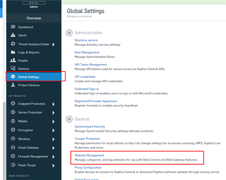This screenshot has height=180, width=226.
Task: Open Proxy Configuration link
Action: pyautogui.click(x=88, y=167)
